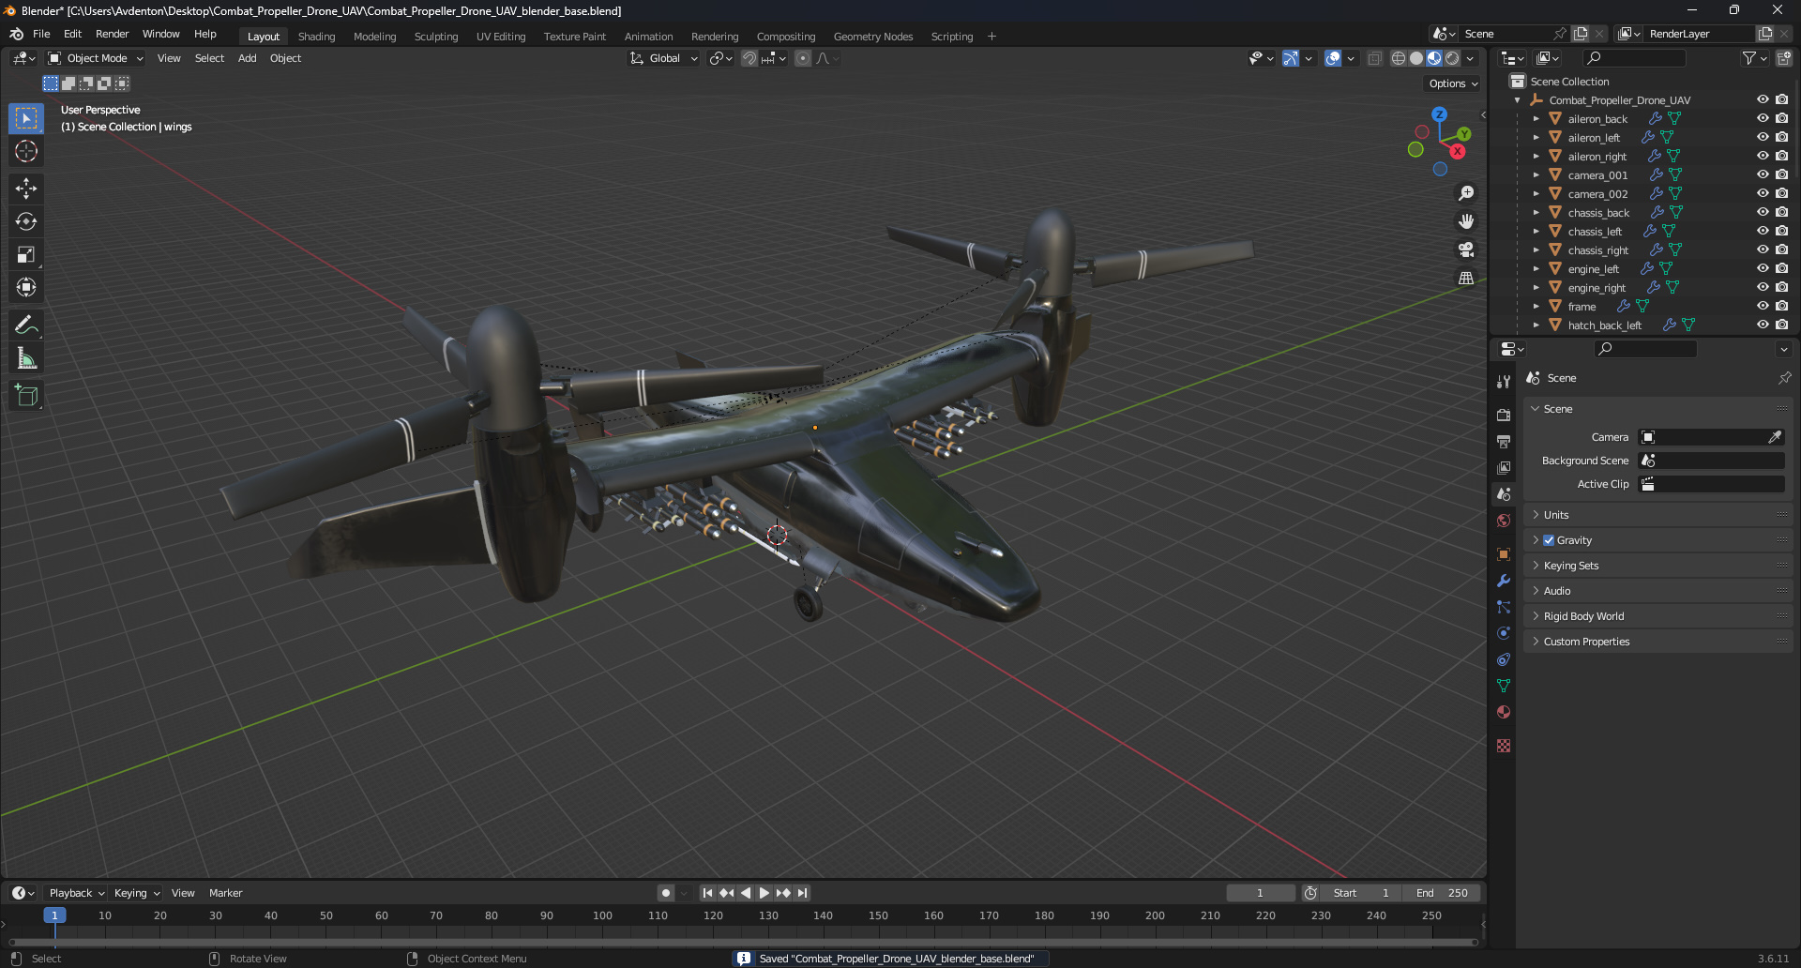Open the Global transform orientation dropdown
This screenshot has height=968, width=1801.
click(x=664, y=58)
